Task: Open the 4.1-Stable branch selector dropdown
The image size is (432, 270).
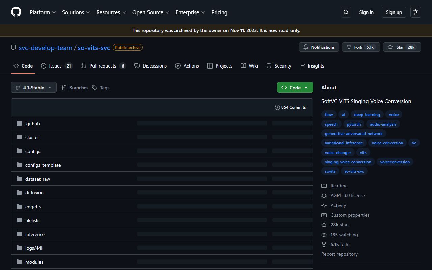Action: 33,87
